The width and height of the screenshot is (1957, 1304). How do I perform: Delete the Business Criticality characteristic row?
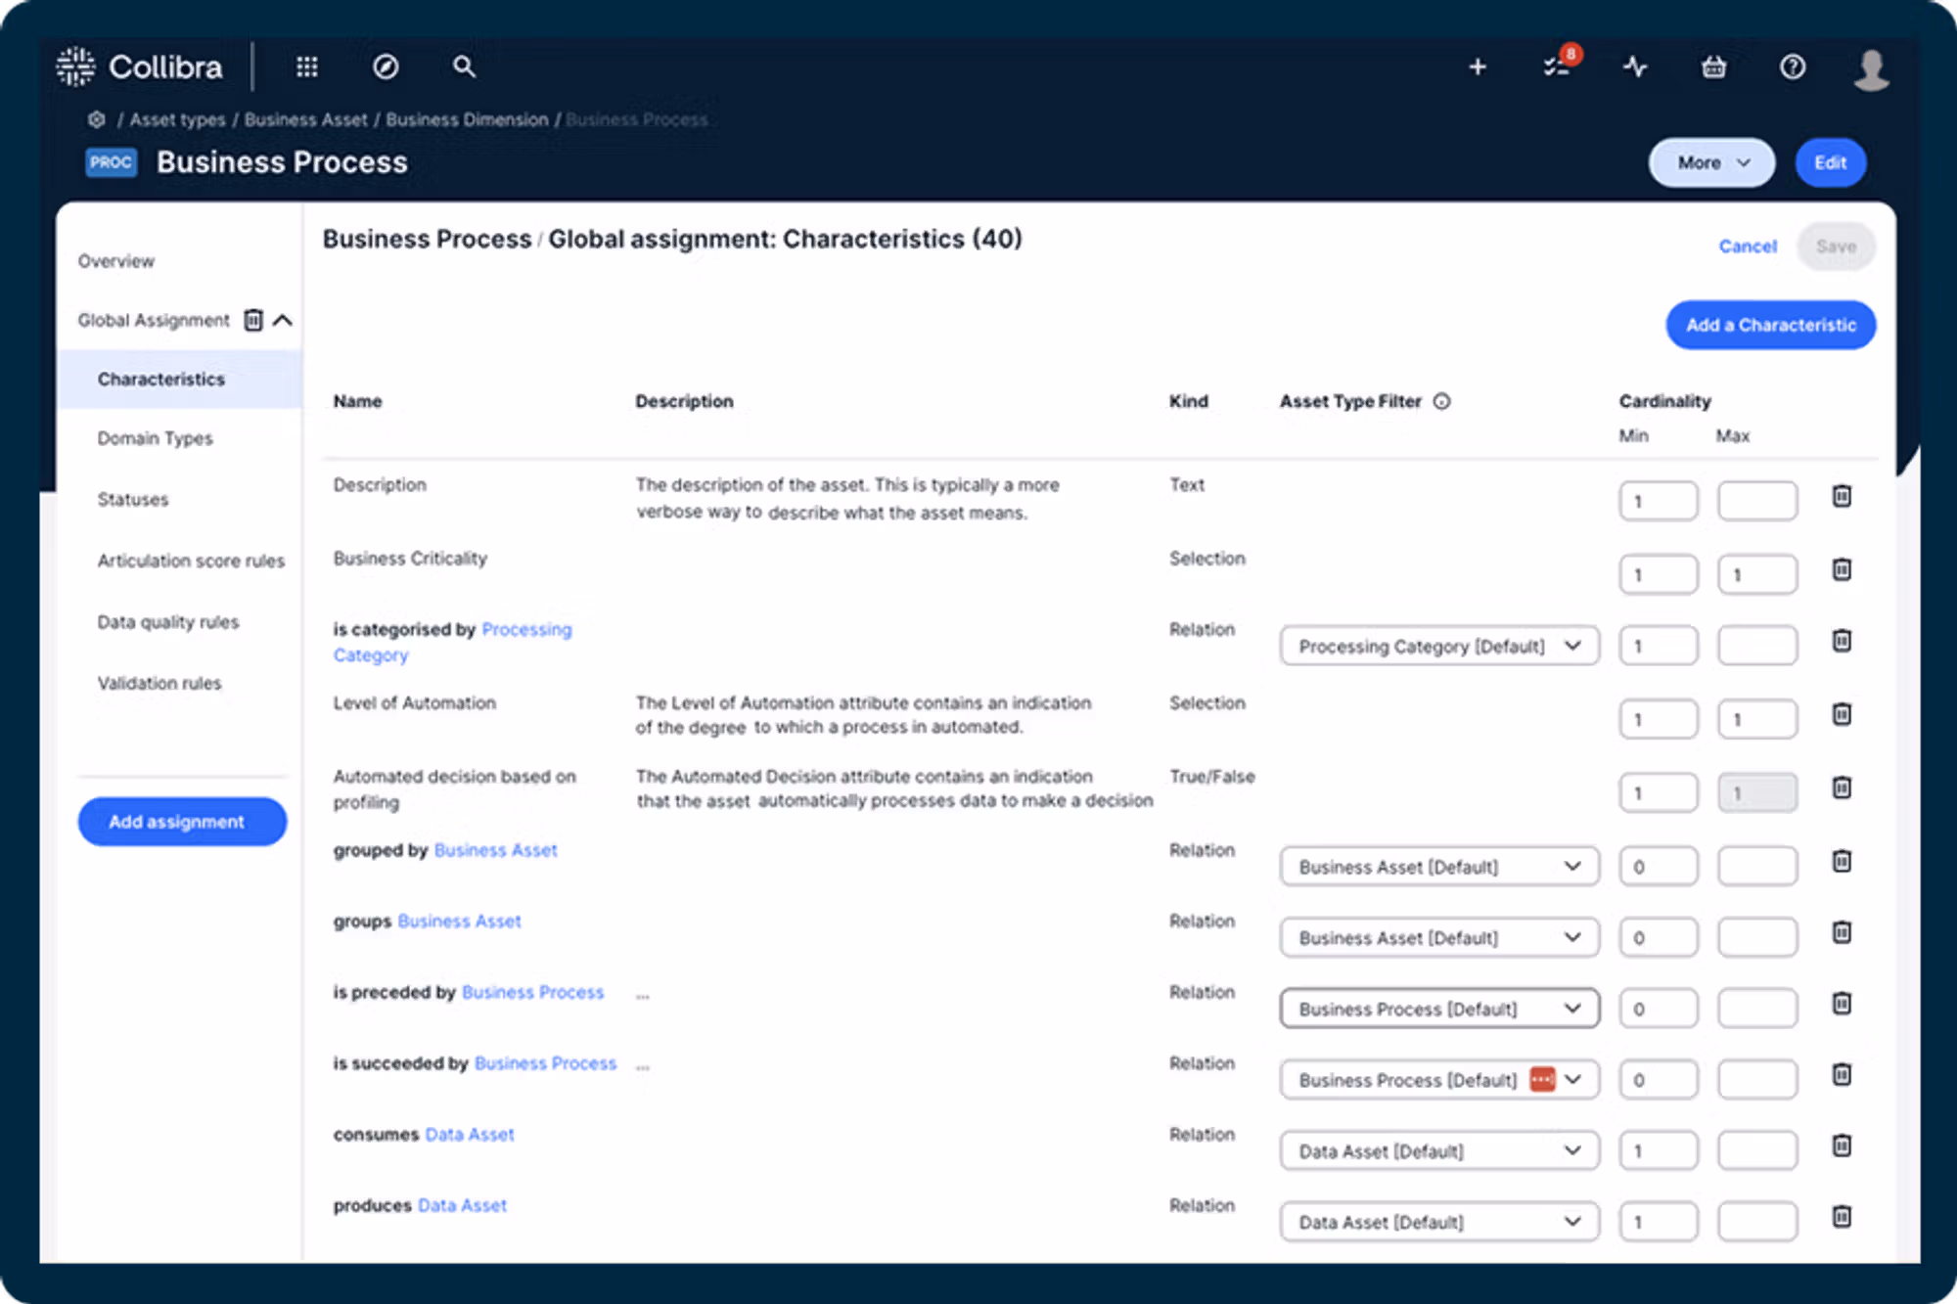pyautogui.click(x=1842, y=569)
